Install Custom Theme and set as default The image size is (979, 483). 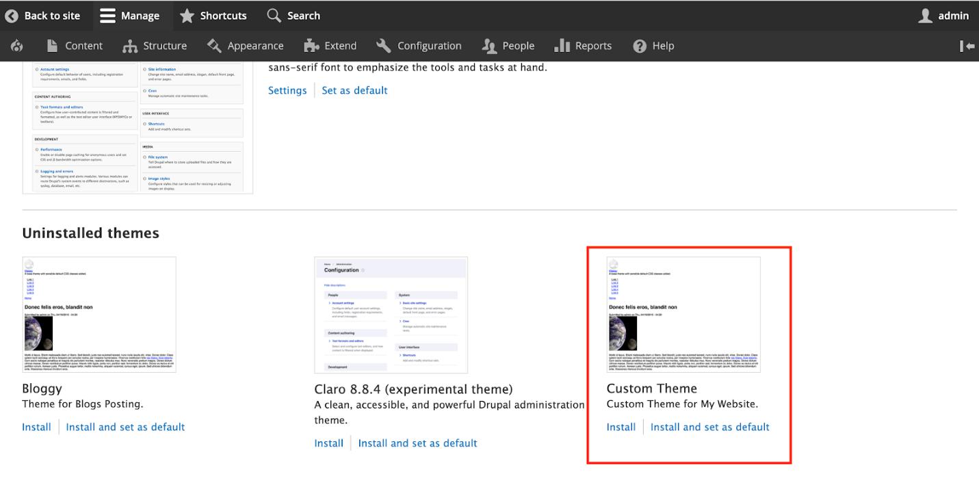pyautogui.click(x=710, y=426)
